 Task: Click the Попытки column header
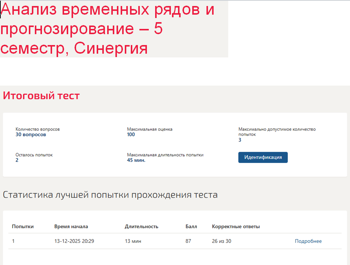click(23, 227)
